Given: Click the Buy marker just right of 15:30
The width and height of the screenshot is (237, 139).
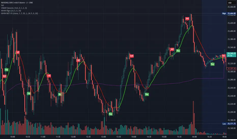Looking at the screenshot, I should pos(178,51).
